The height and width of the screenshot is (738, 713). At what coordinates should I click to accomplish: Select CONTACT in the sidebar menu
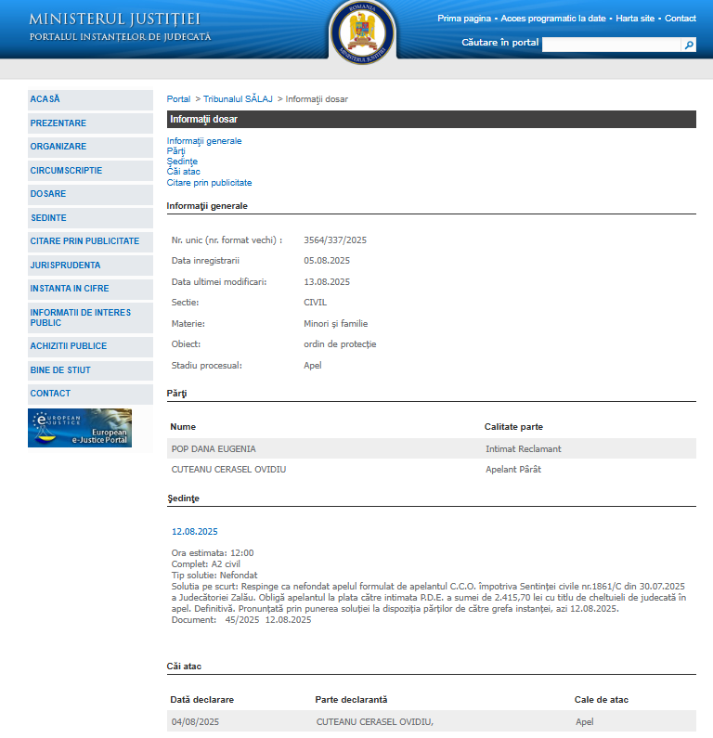pos(90,394)
